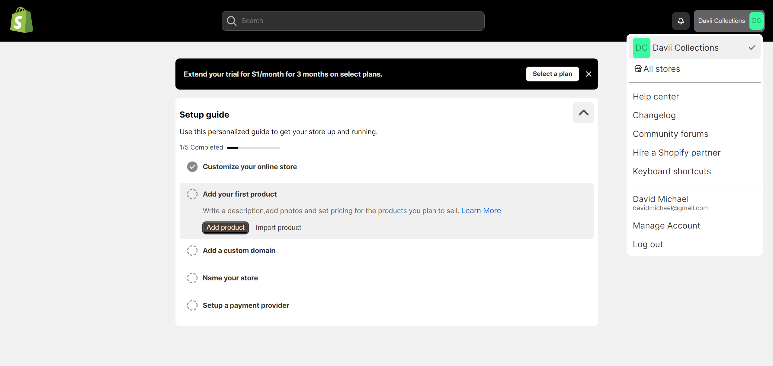Mark Add a custom domain circle

click(192, 251)
